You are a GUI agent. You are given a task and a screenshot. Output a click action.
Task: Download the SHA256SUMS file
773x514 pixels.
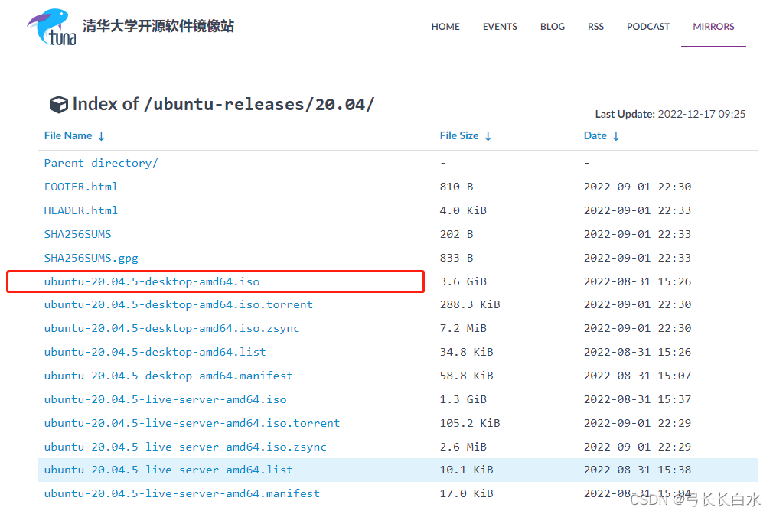[x=77, y=234]
